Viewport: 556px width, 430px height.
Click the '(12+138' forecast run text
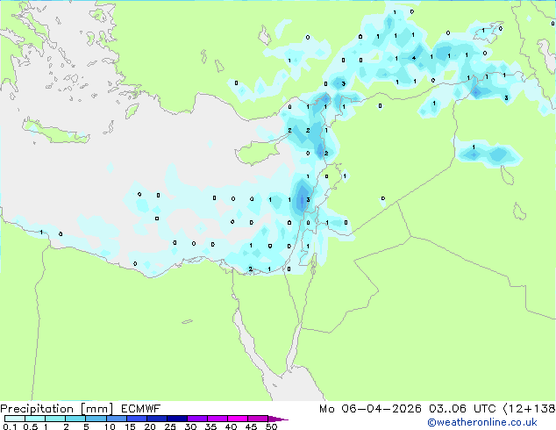point(530,409)
